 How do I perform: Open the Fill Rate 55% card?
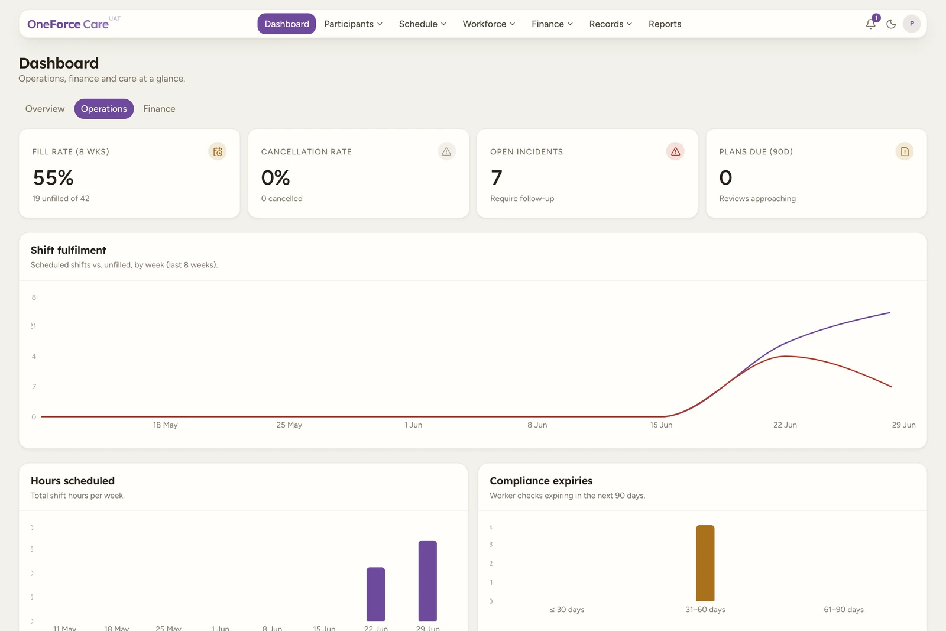click(x=129, y=173)
